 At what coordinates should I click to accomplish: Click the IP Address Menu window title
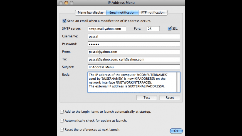(x=121, y=2)
